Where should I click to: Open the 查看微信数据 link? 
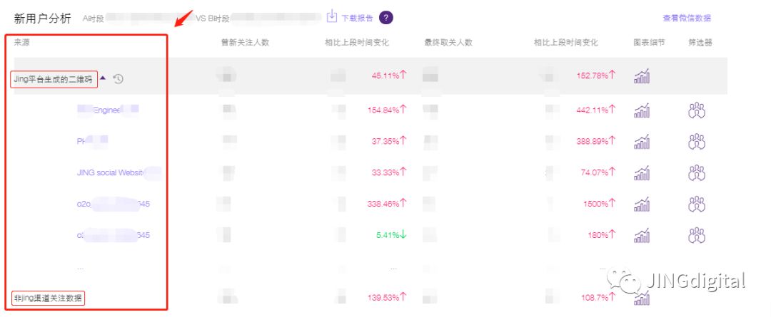pyautogui.click(x=686, y=19)
